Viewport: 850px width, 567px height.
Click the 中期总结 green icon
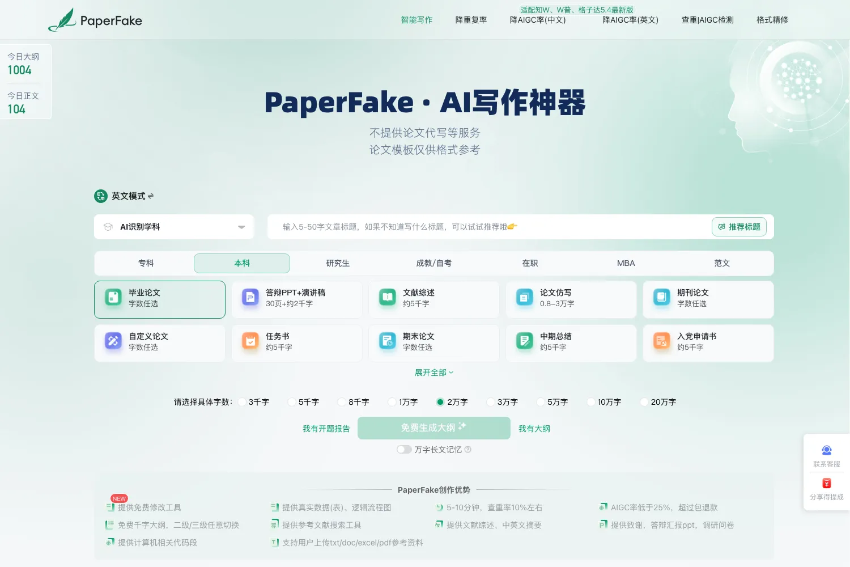pos(525,341)
